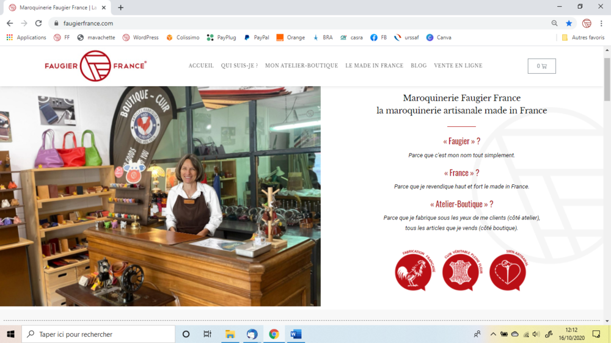Open the Canva bookmark

coord(439,37)
